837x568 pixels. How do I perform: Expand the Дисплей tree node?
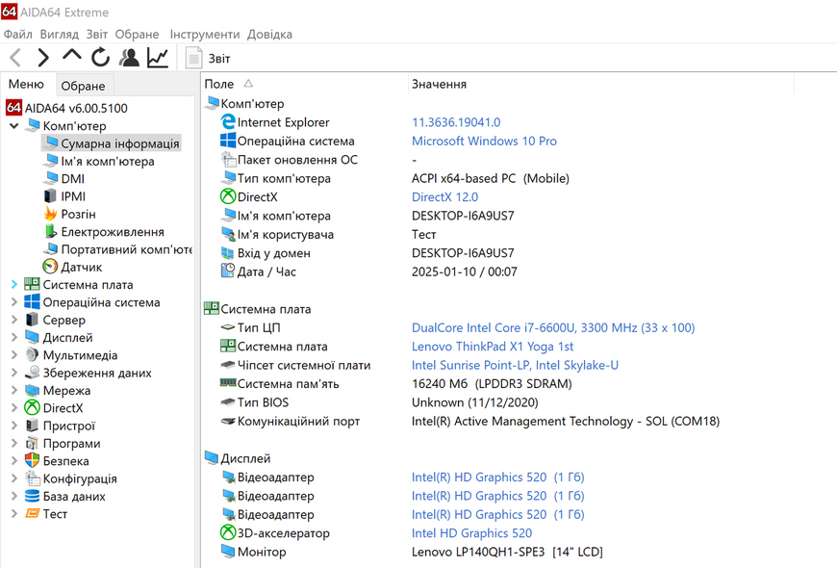coord(14,338)
